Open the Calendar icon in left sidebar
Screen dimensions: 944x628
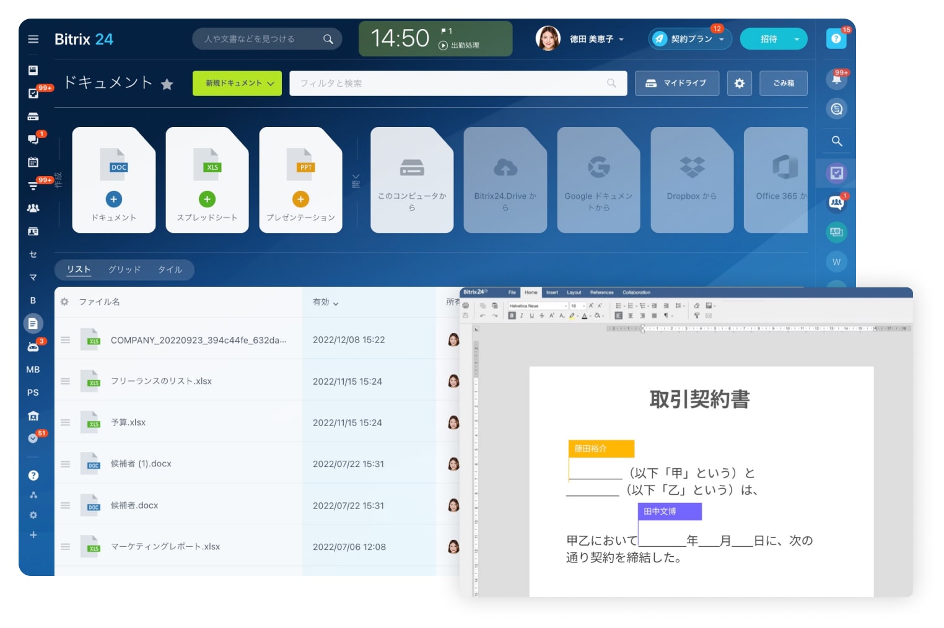(x=33, y=162)
